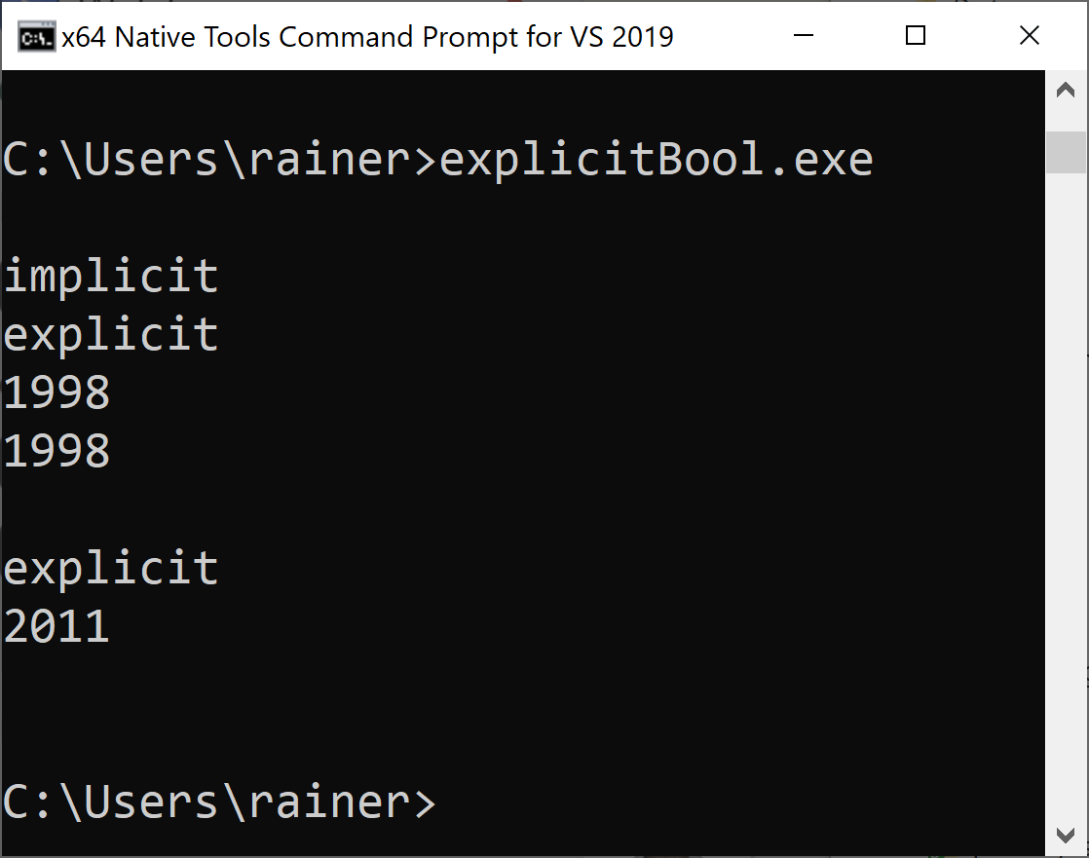Click the second 'explicit' output line

click(111, 569)
